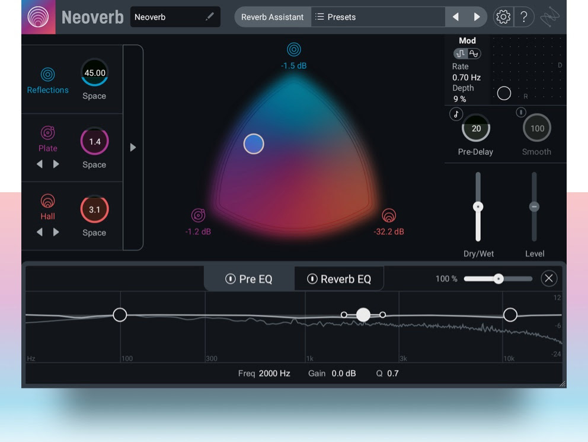Screen dimensions: 588x442
Task: Toggle Pre-Delay tempo sync note icon
Action: click(x=456, y=114)
